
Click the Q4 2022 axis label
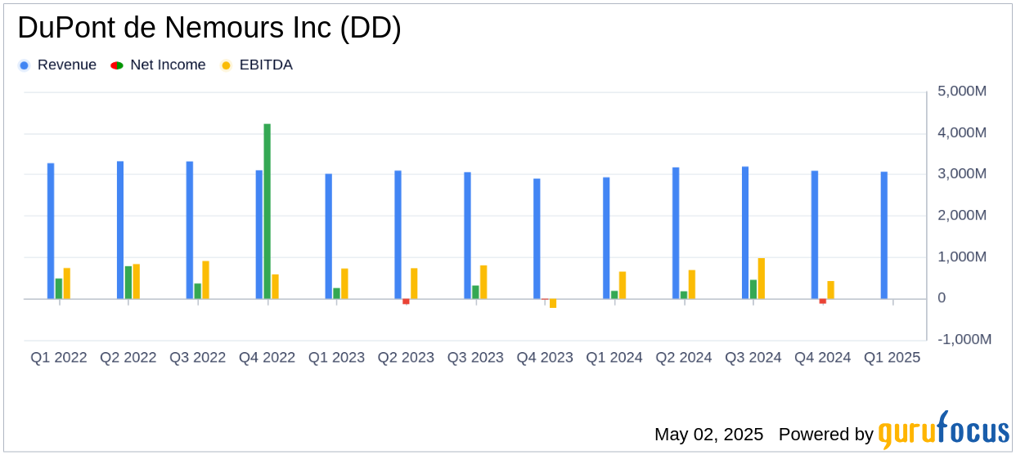[267, 358]
